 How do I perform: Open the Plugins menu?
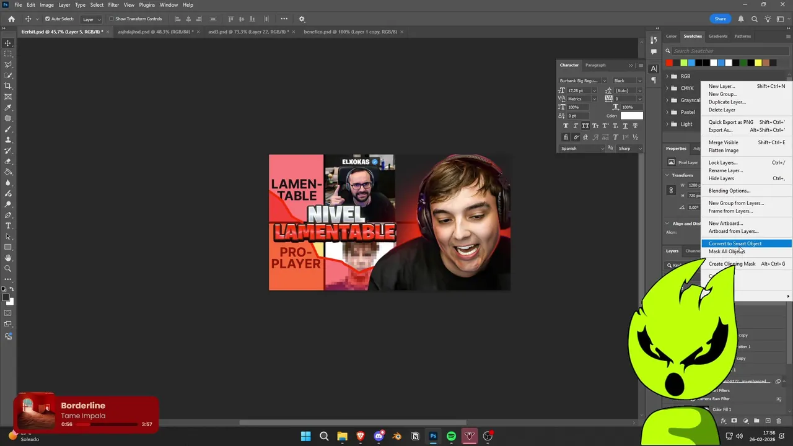pos(147,5)
